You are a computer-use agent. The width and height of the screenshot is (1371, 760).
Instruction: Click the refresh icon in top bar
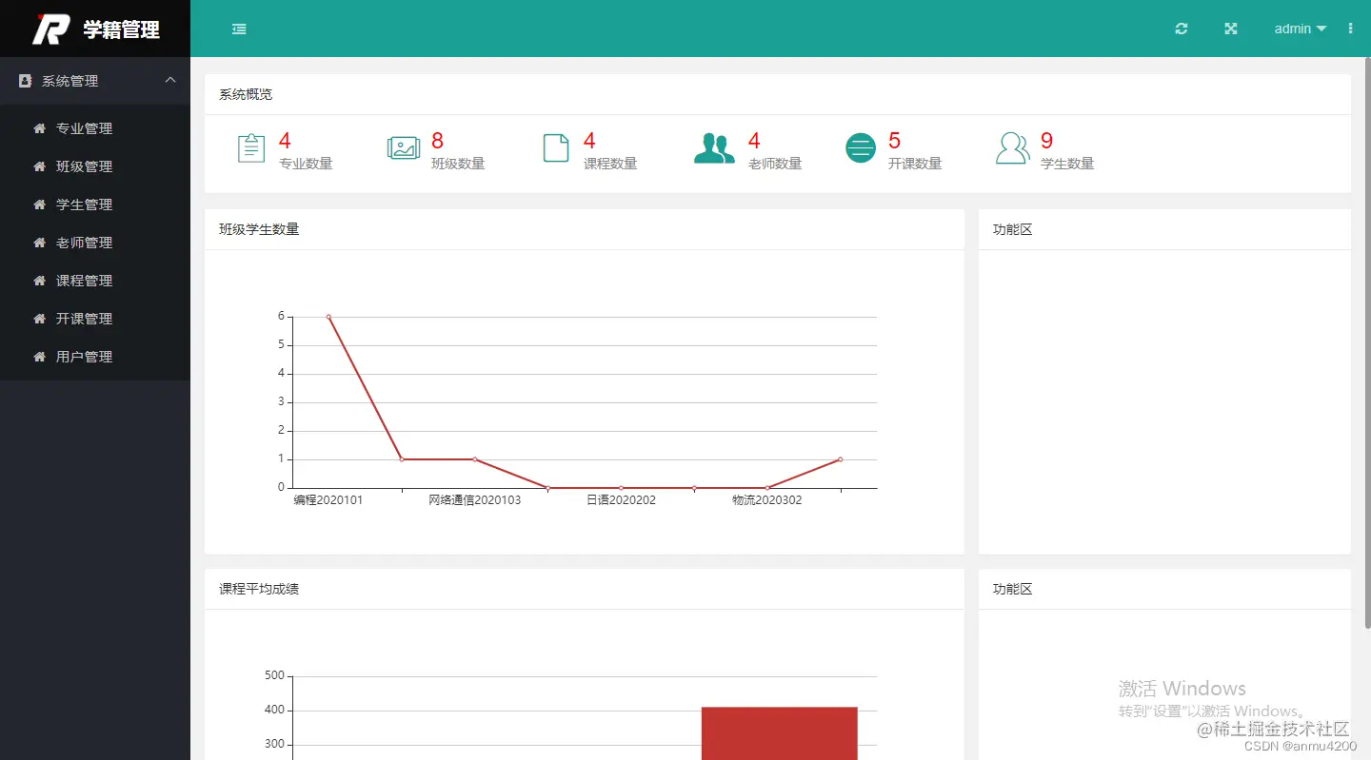(1182, 29)
